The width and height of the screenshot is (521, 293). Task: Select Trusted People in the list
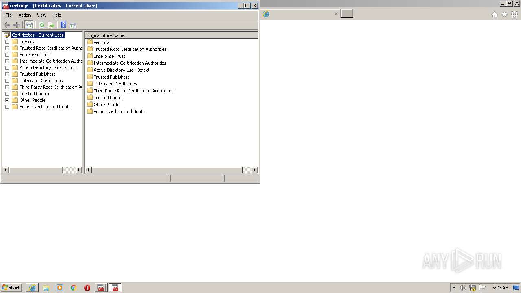(108, 98)
